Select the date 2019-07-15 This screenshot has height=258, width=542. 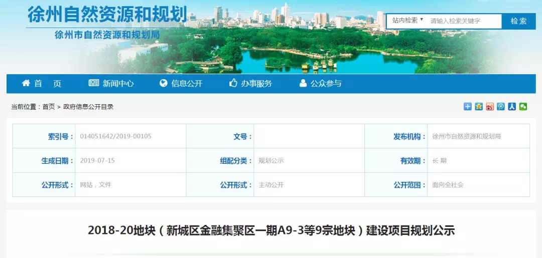tap(97, 160)
